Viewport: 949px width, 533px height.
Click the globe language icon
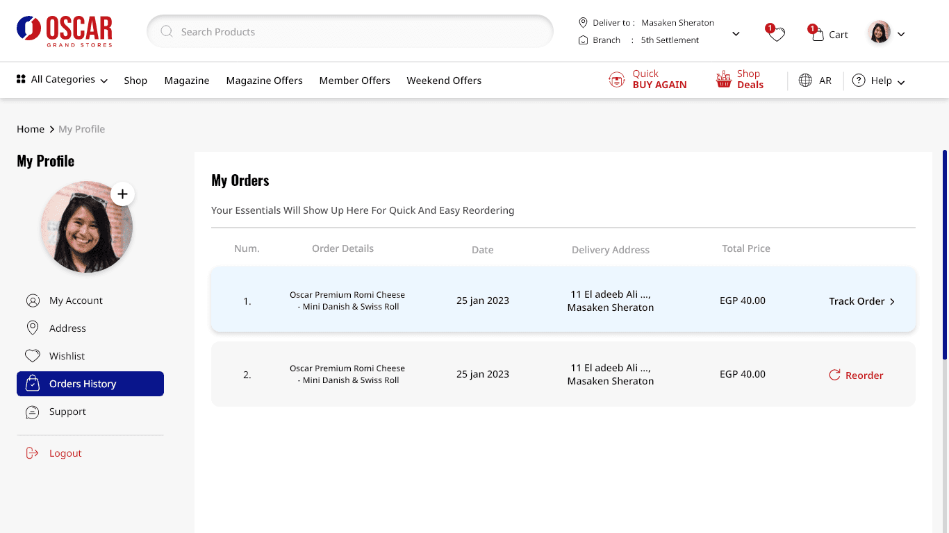tap(805, 81)
